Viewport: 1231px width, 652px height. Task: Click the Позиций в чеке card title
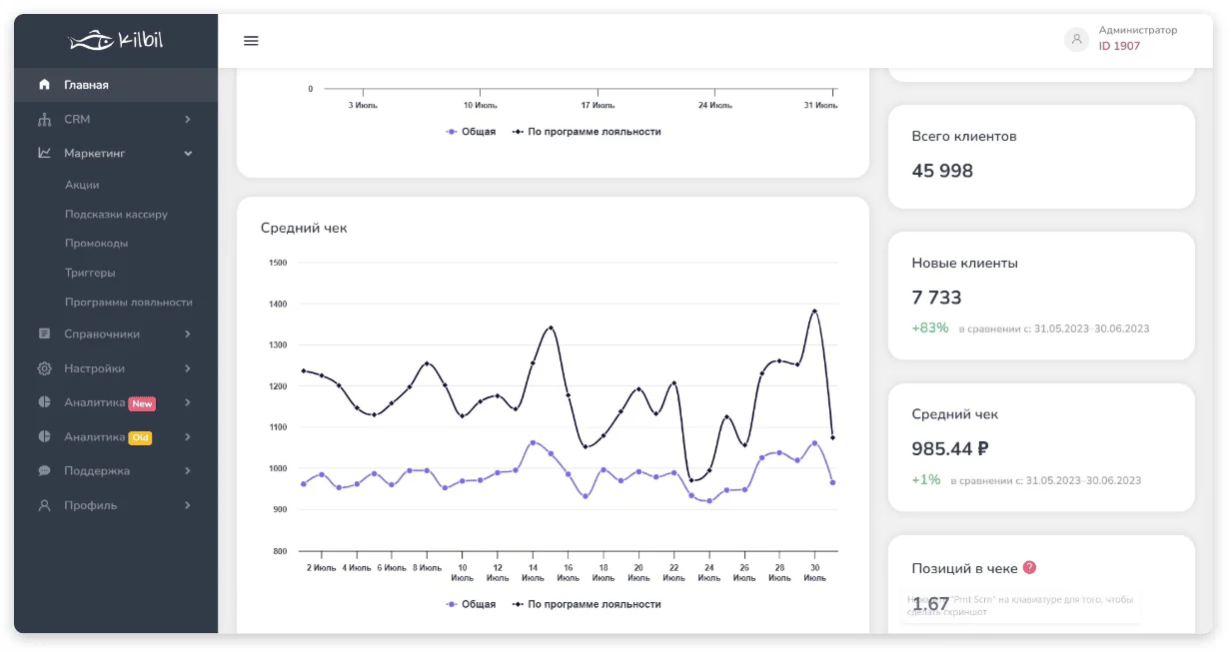click(x=964, y=568)
